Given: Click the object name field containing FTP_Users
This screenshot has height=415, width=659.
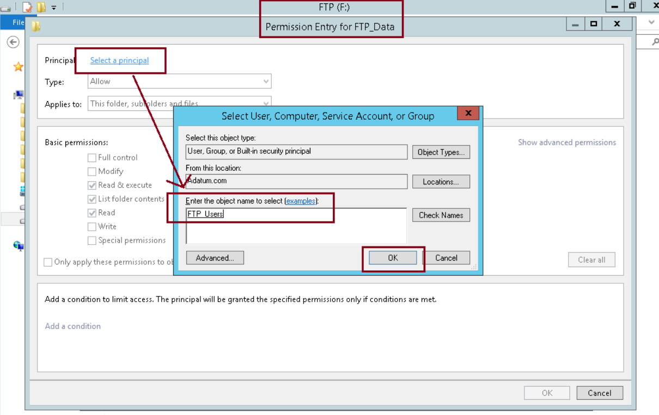Looking at the screenshot, I should [296, 225].
